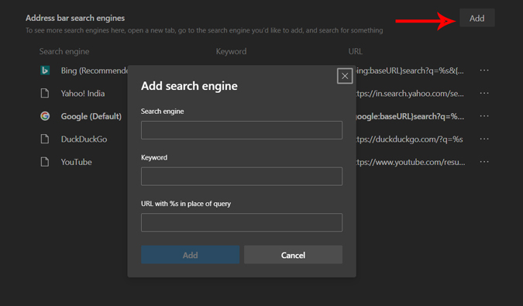The image size is (523, 306).
Task: Open more options for the YouTube row
Action: coord(484,162)
